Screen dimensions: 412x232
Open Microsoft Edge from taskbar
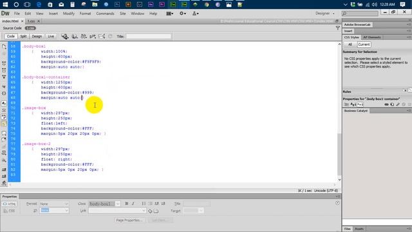pos(39,5)
